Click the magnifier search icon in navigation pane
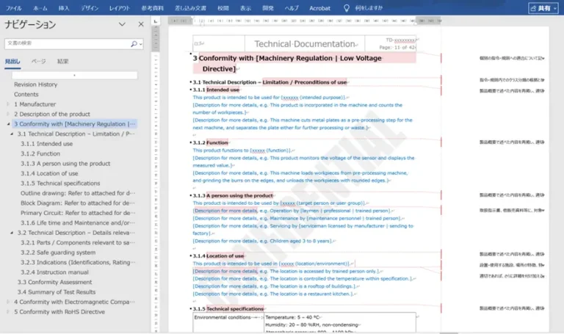 pos(134,44)
